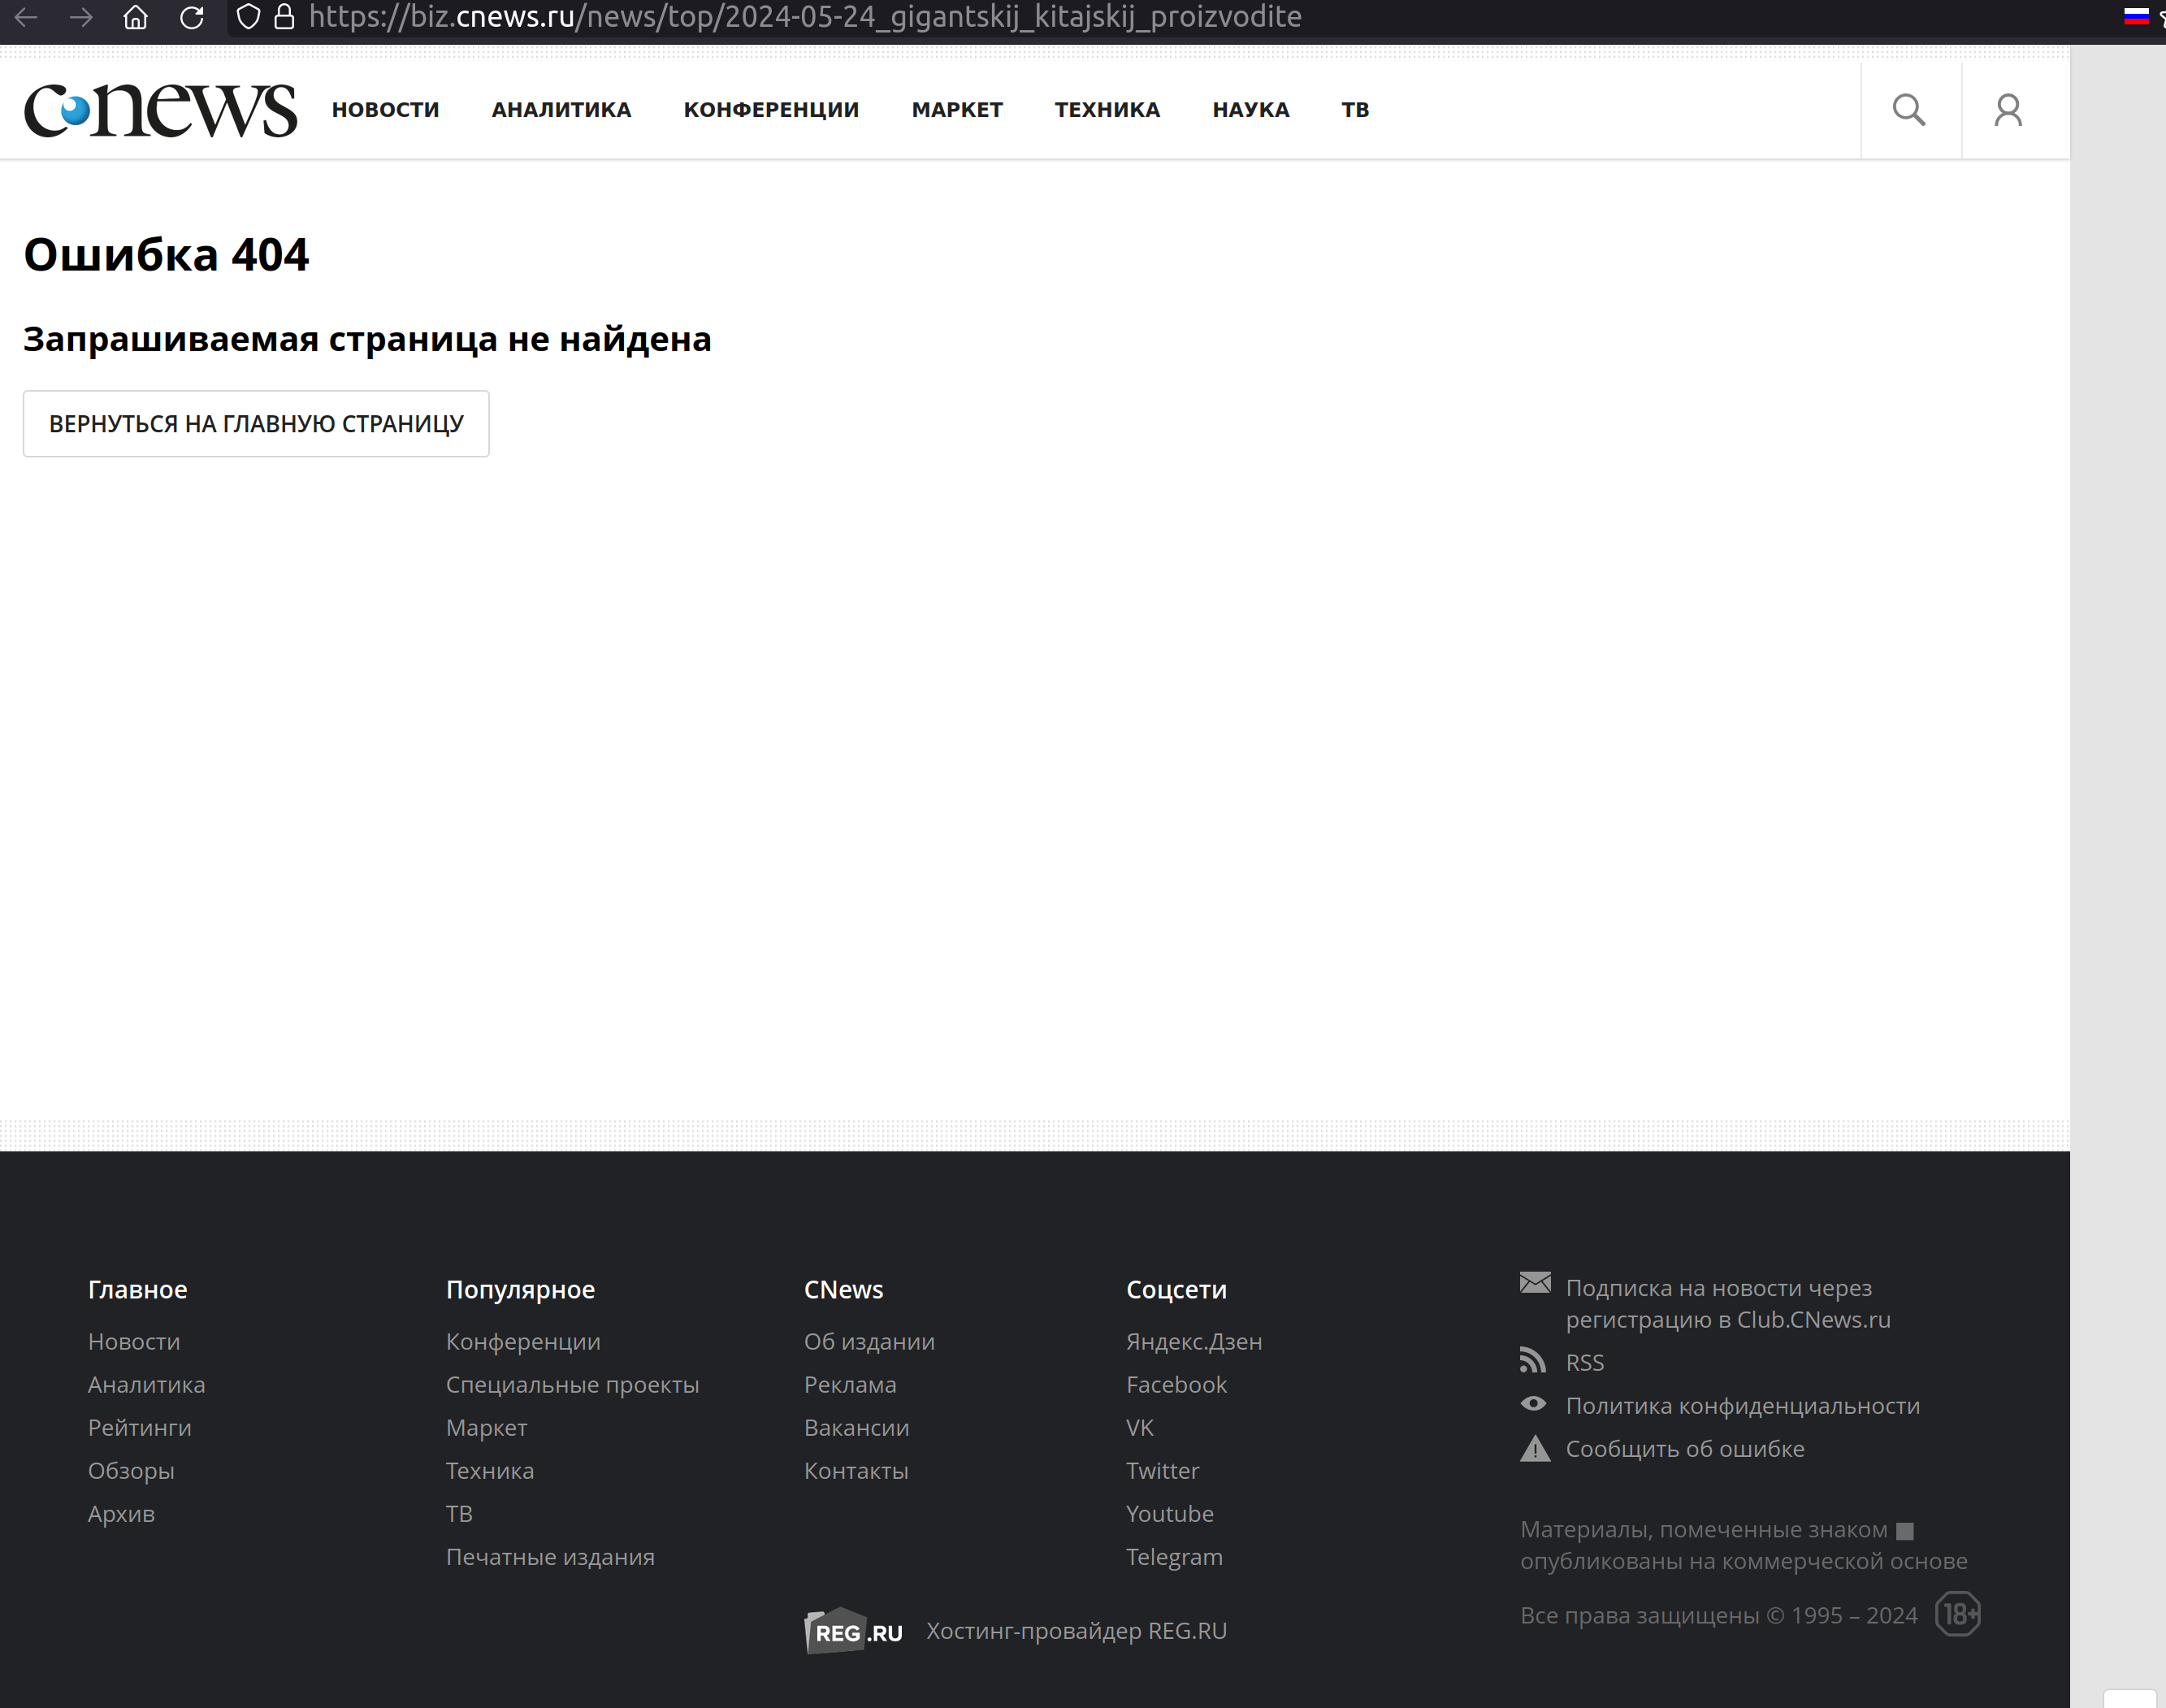The height and width of the screenshot is (1708, 2166).
Task: Open the RSS text link
Action: [1585, 1362]
